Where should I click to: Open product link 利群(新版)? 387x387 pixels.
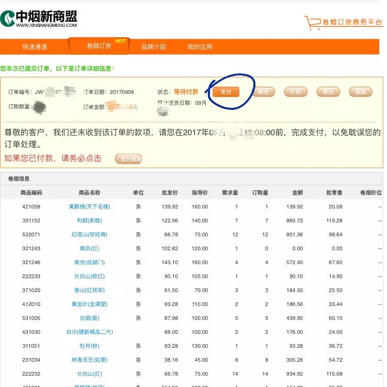89,220
